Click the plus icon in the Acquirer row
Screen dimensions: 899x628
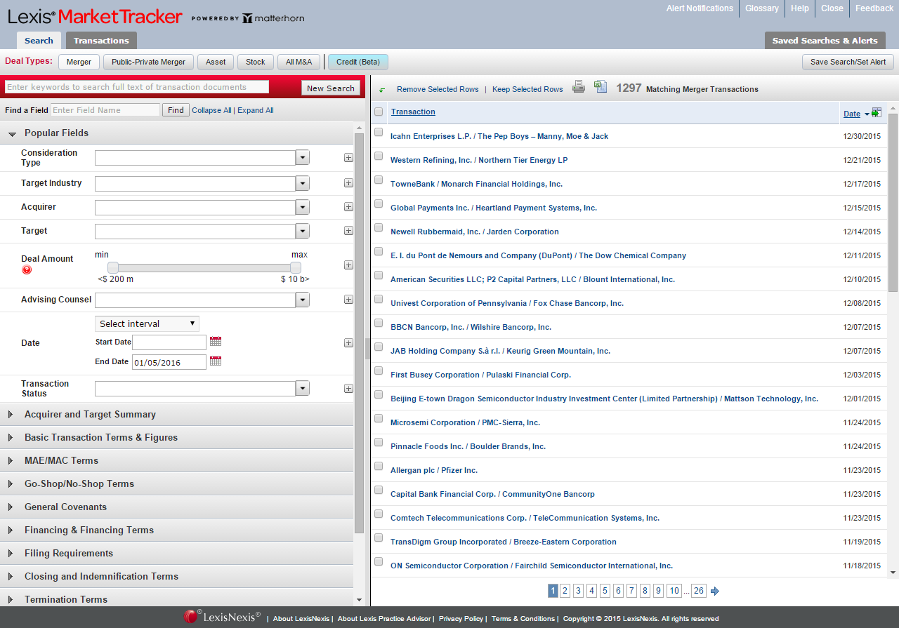click(348, 207)
